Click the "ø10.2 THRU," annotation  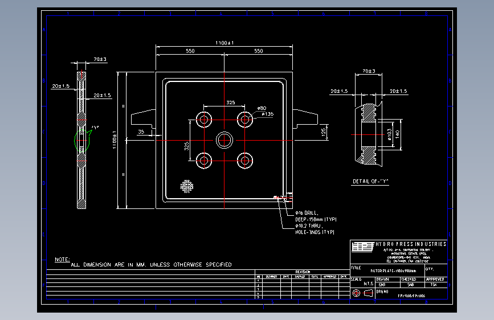(x=309, y=226)
